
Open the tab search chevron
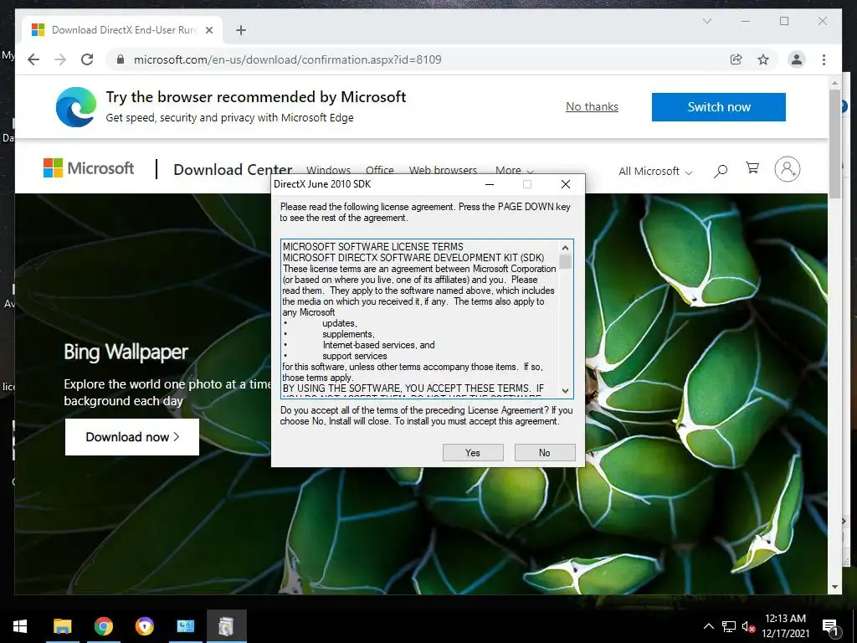[x=706, y=21]
